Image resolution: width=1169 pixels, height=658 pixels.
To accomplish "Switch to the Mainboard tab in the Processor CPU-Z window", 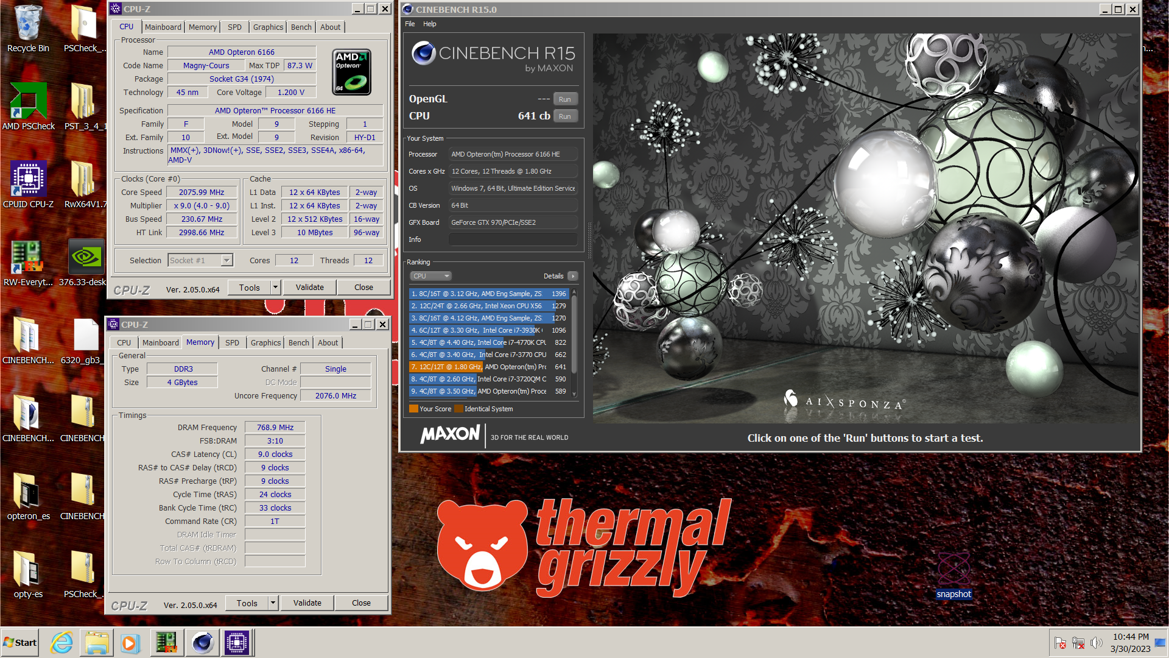I will click(163, 27).
